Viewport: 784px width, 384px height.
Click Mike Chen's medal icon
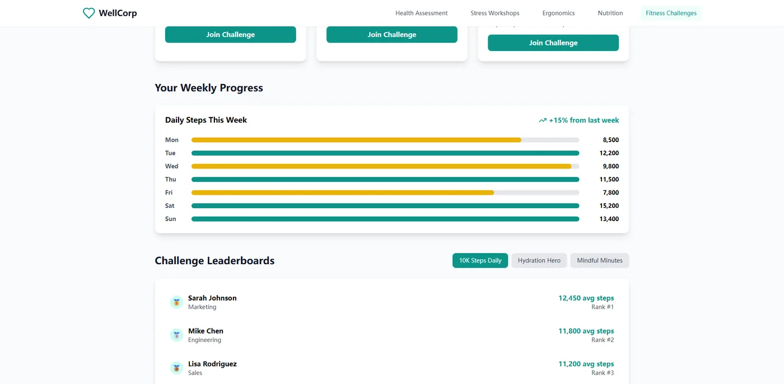tap(176, 335)
